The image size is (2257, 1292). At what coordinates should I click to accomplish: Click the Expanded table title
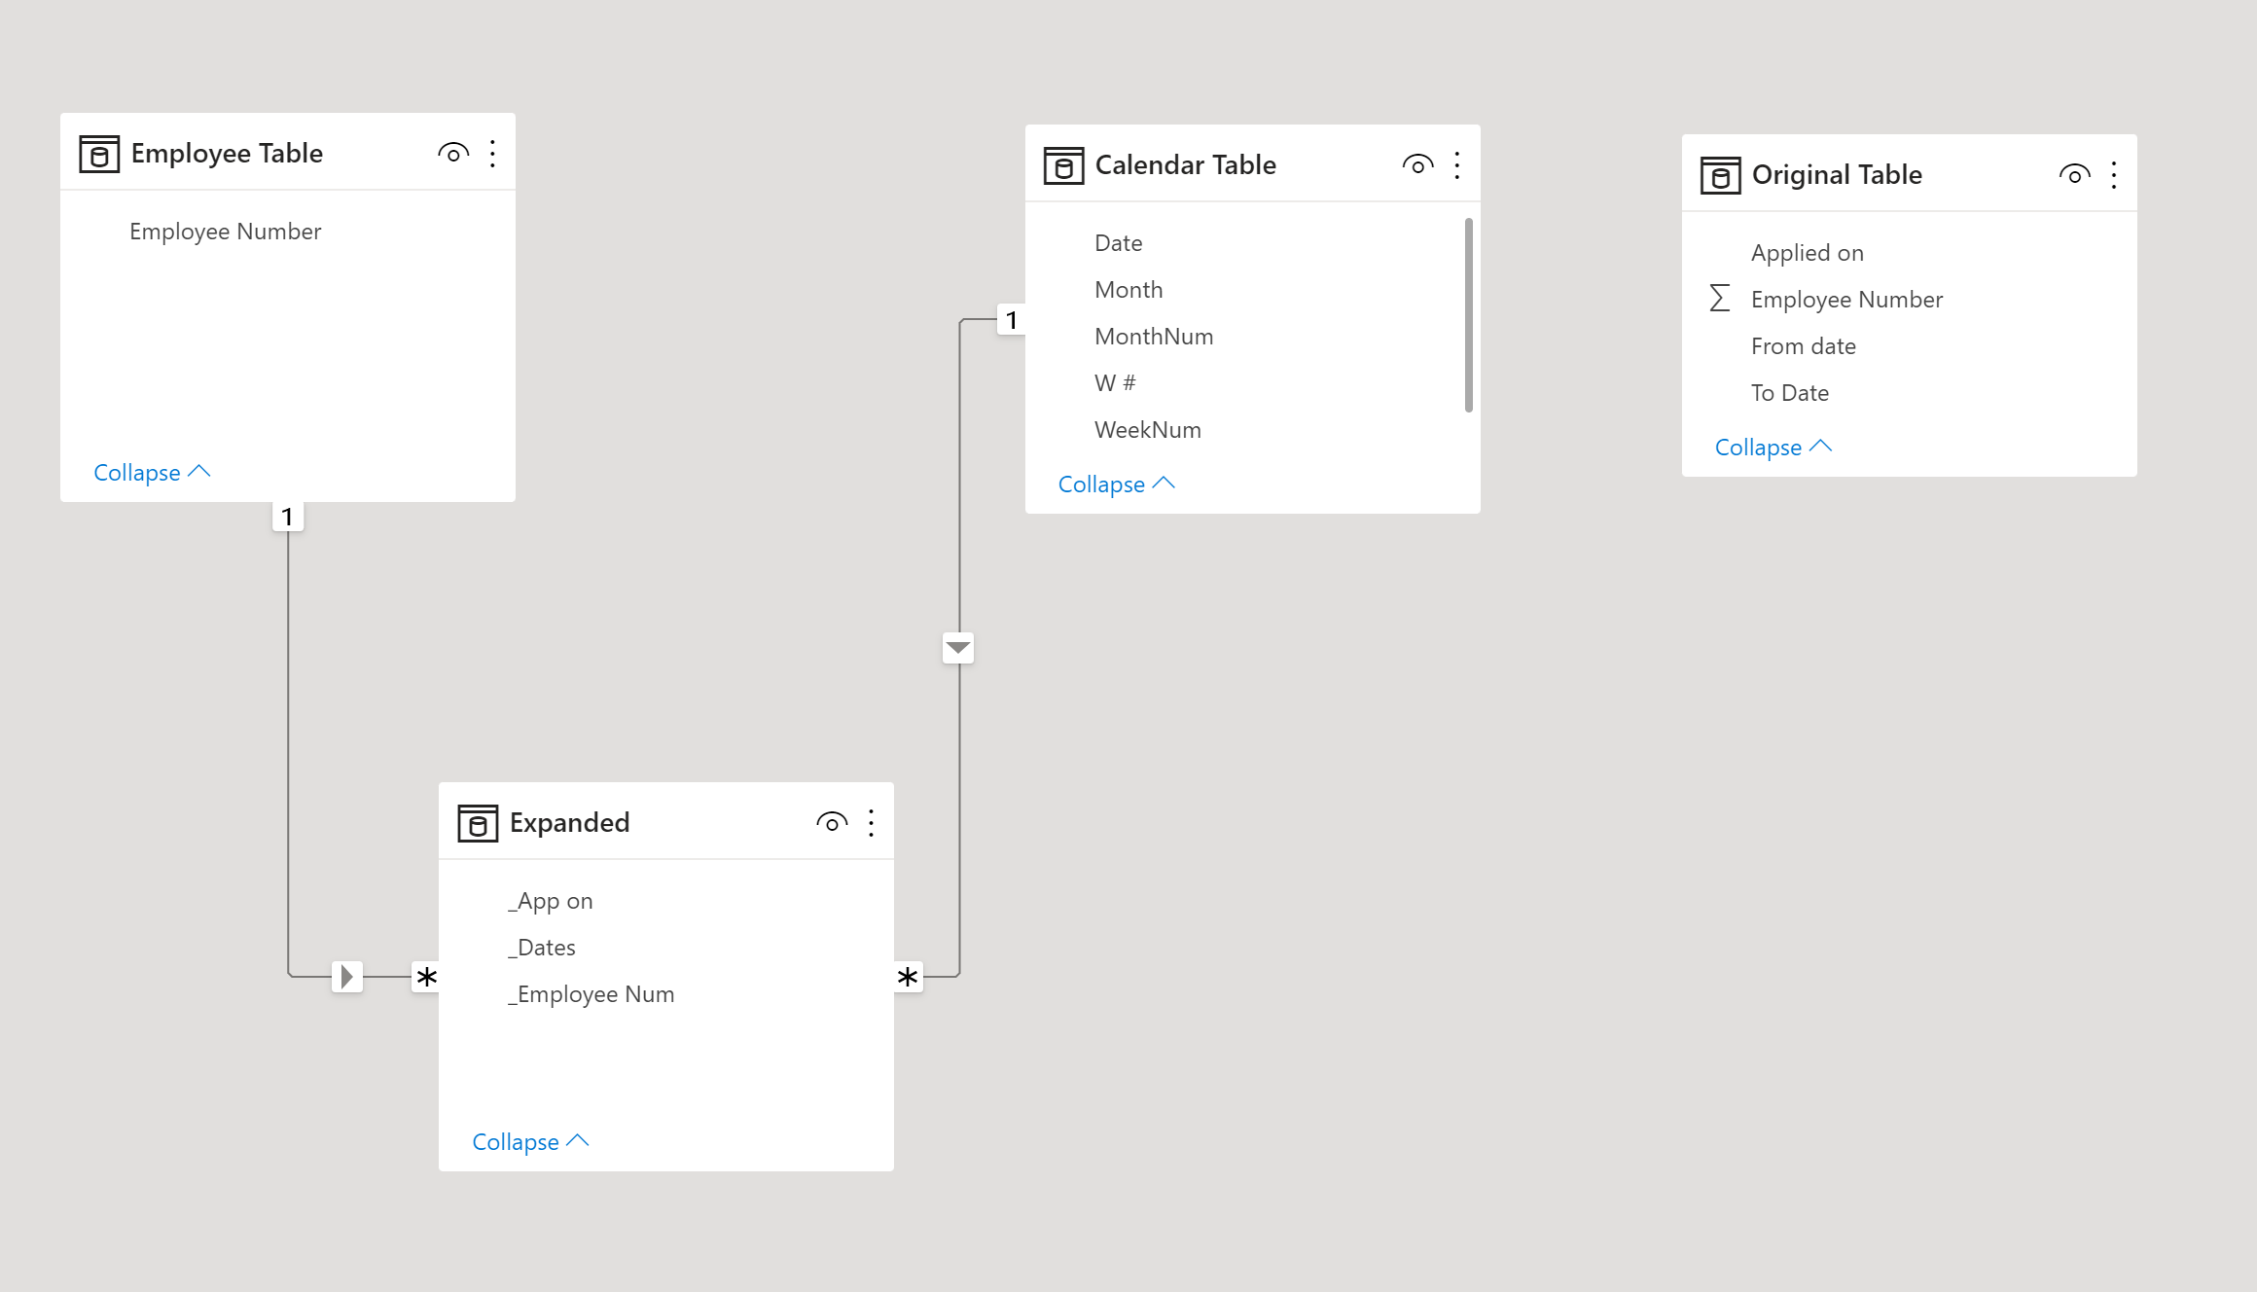tap(569, 823)
